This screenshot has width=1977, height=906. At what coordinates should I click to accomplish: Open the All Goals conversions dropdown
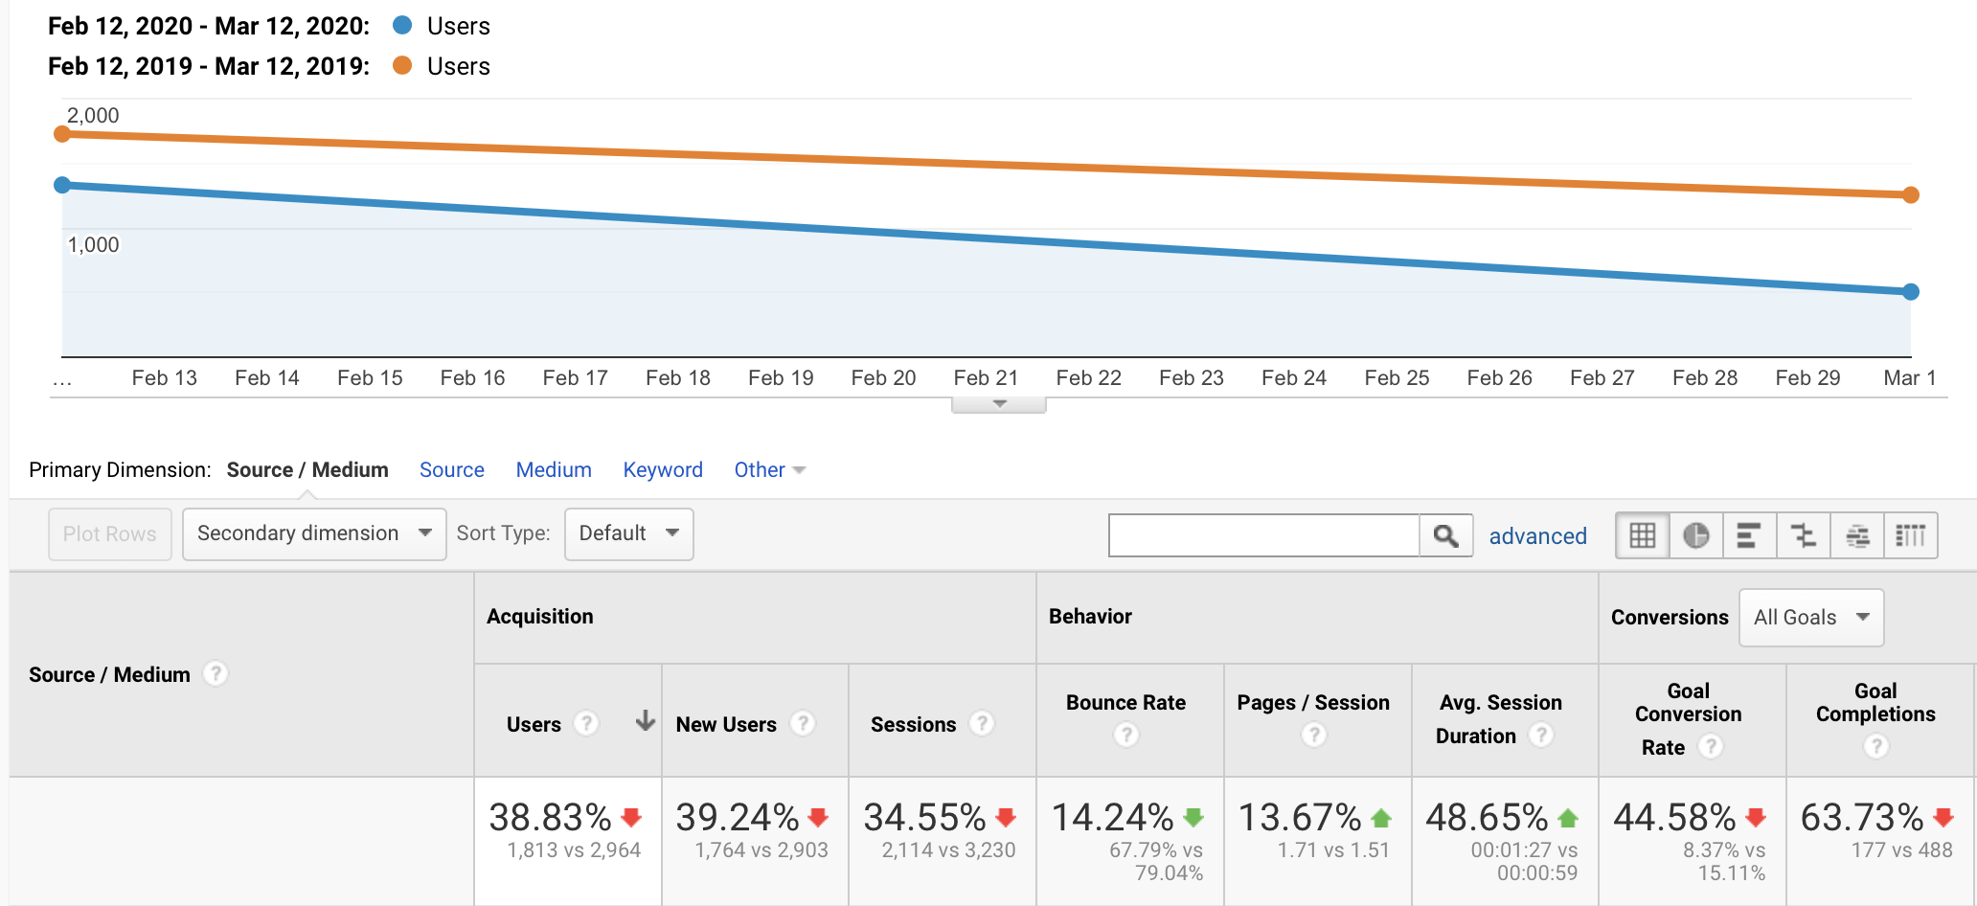[1811, 618]
